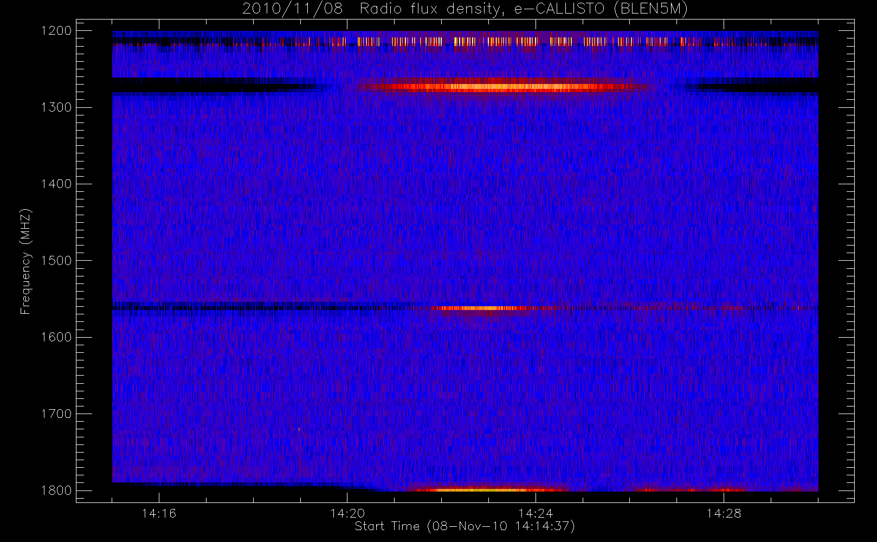Click the "Start Time (08-Nov-10 14:14:37)" axis label
The width and height of the screenshot is (877, 542).
click(x=465, y=526)
